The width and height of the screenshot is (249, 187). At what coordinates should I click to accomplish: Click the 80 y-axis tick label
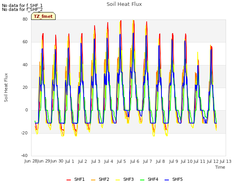click(x=25, y=19)
